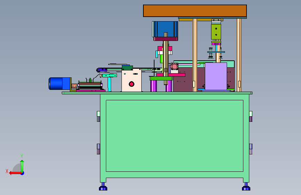Click the blue origin sphere of the triad
This screenshot has width=301, height=195.
click(x=23, y=173)
